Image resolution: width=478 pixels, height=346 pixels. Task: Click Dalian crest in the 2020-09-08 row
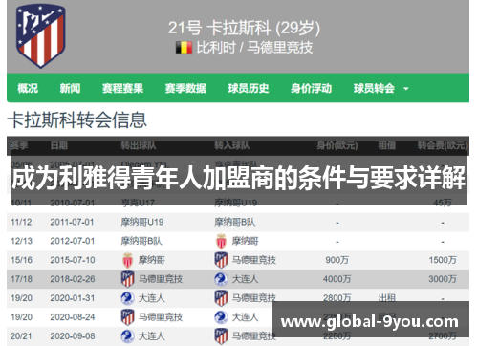[127, 336]
